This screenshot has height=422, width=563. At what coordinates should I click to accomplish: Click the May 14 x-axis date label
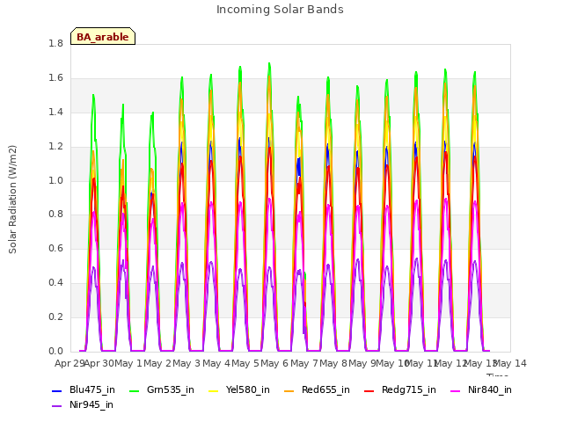[x=510, y=363]
